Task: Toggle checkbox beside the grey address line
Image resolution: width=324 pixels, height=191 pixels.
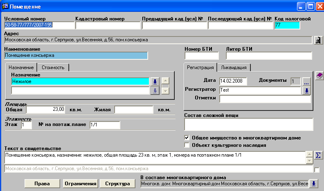Action: (x=317, y=170)
